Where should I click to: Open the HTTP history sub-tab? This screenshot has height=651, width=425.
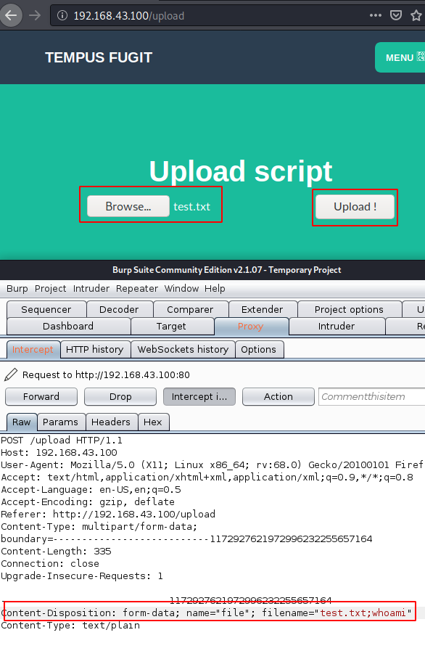point(94,350)
